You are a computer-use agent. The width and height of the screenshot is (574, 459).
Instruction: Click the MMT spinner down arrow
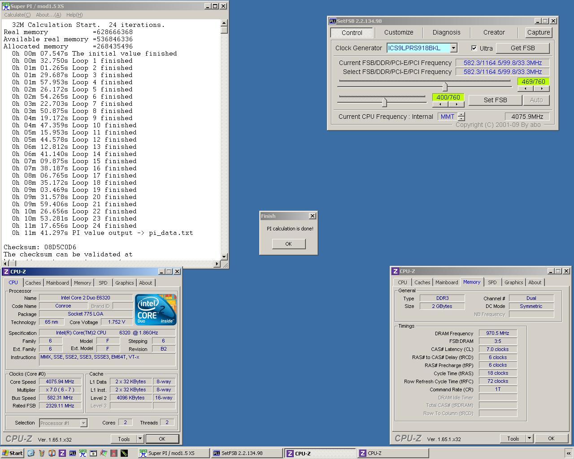[x=461, y=119]
